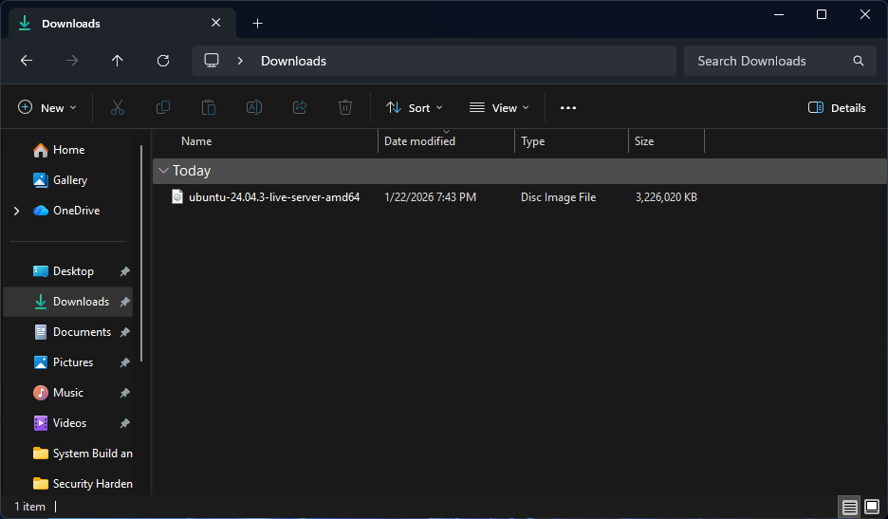Click the Delete trash can icon
The width and height of the screenshot is (888, 519).
pyautogui.click(x=345, y=108)
